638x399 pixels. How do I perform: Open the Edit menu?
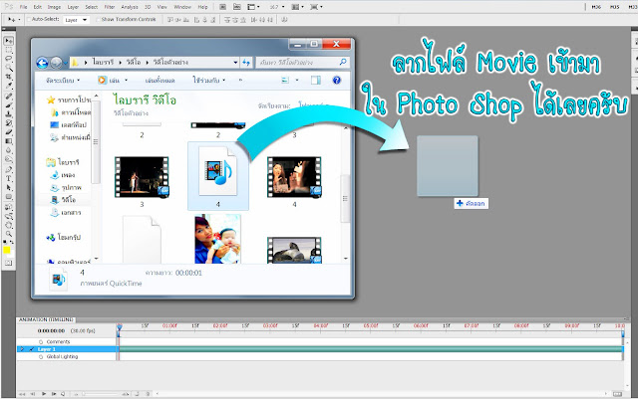tap(38, 7)
